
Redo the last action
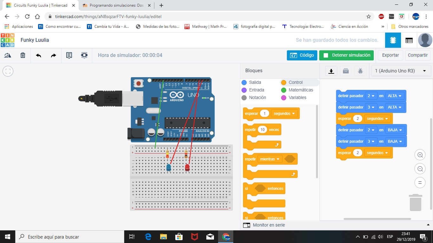(54, 55)
